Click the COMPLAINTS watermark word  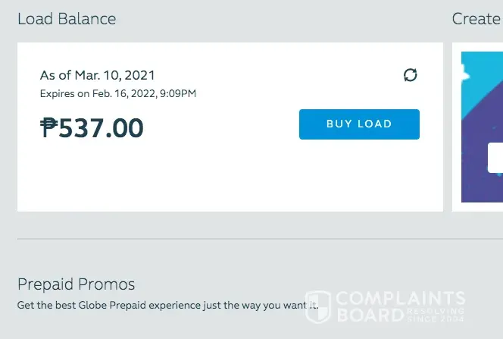(x=400, y=299)
